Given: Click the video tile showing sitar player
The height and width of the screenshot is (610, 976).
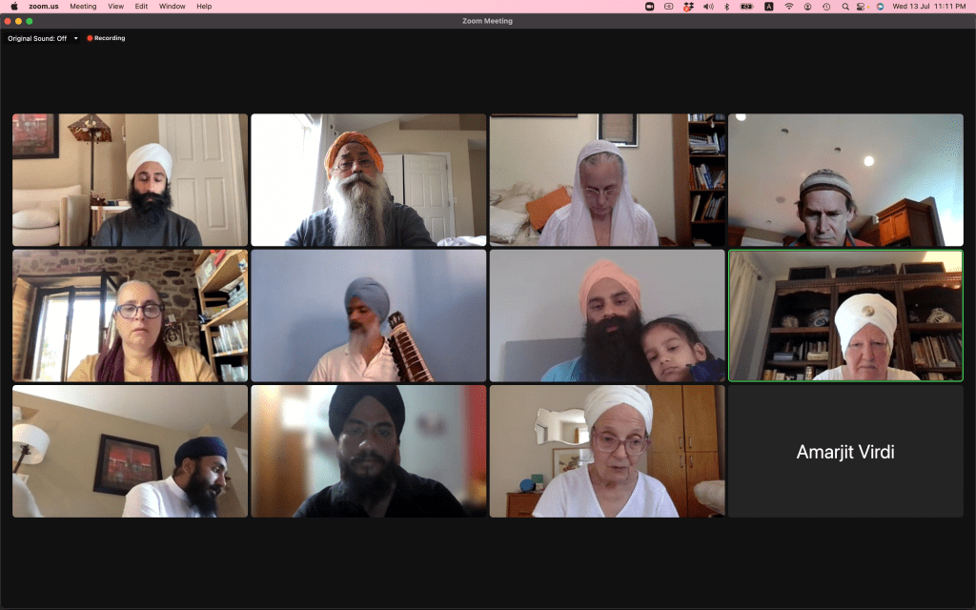Looking at the screenshot, I should click(x=368, y=315).
